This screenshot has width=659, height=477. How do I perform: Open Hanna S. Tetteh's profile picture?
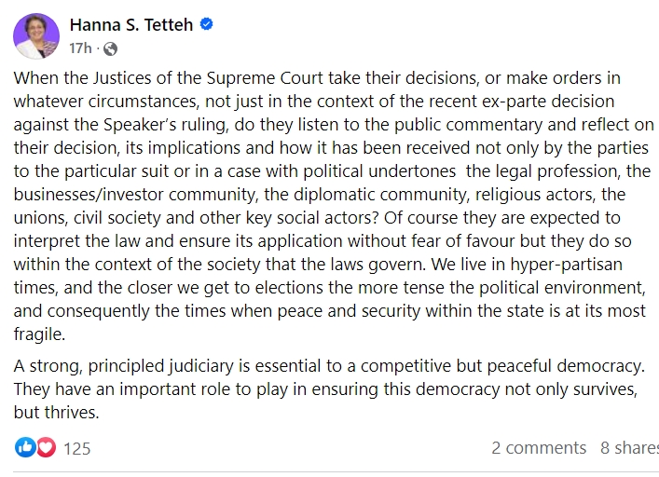click(36, 36)
